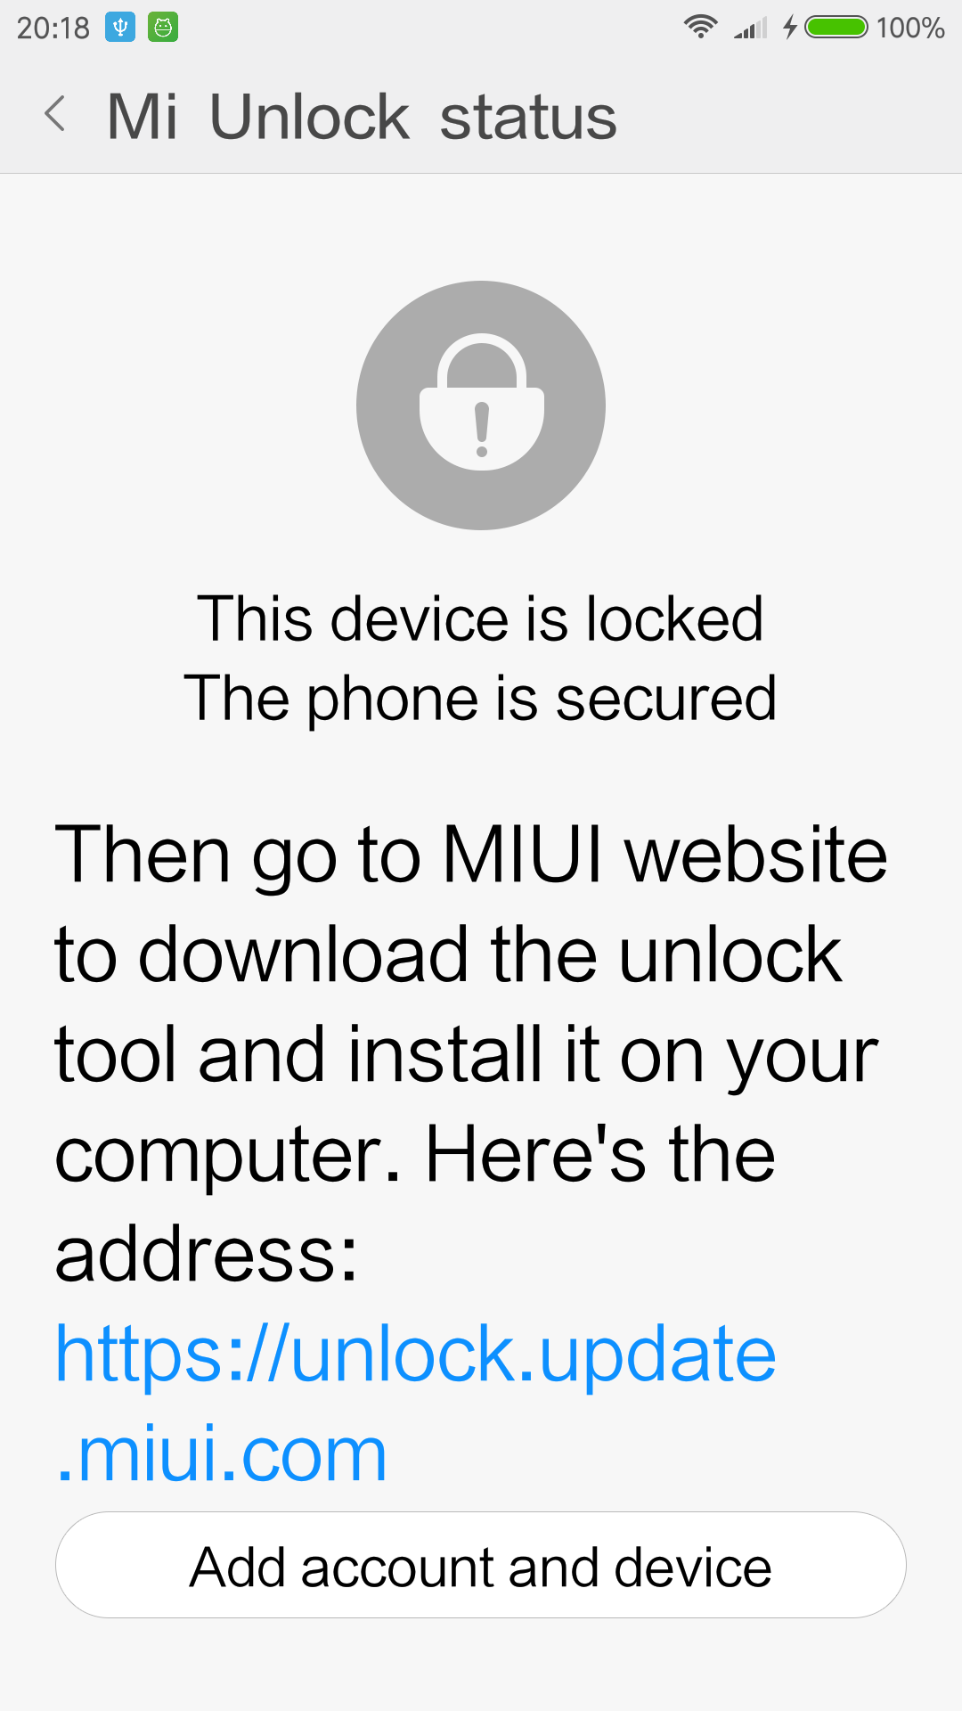Screen dimensions: 962x1711
Task: Tap the charging lightning bolt icon
Action: (x=790, y=27)
